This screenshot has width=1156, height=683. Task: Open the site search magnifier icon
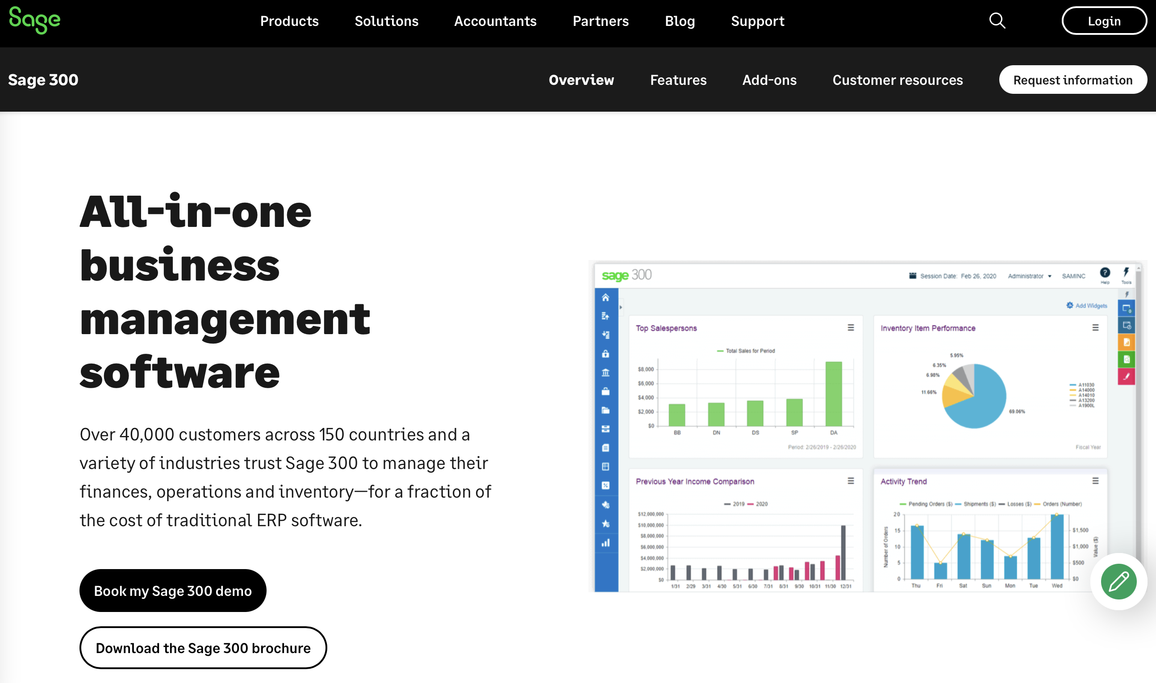tap(997, 21)
